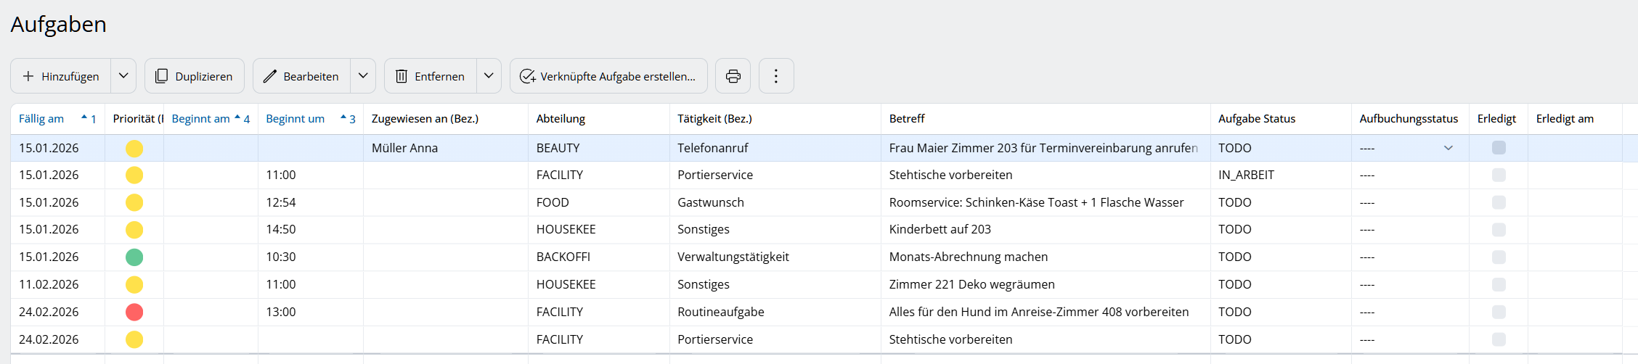Click the Beginnt um column header
The height and width of the screenshot is (364, 1638).
click(295, 119)
